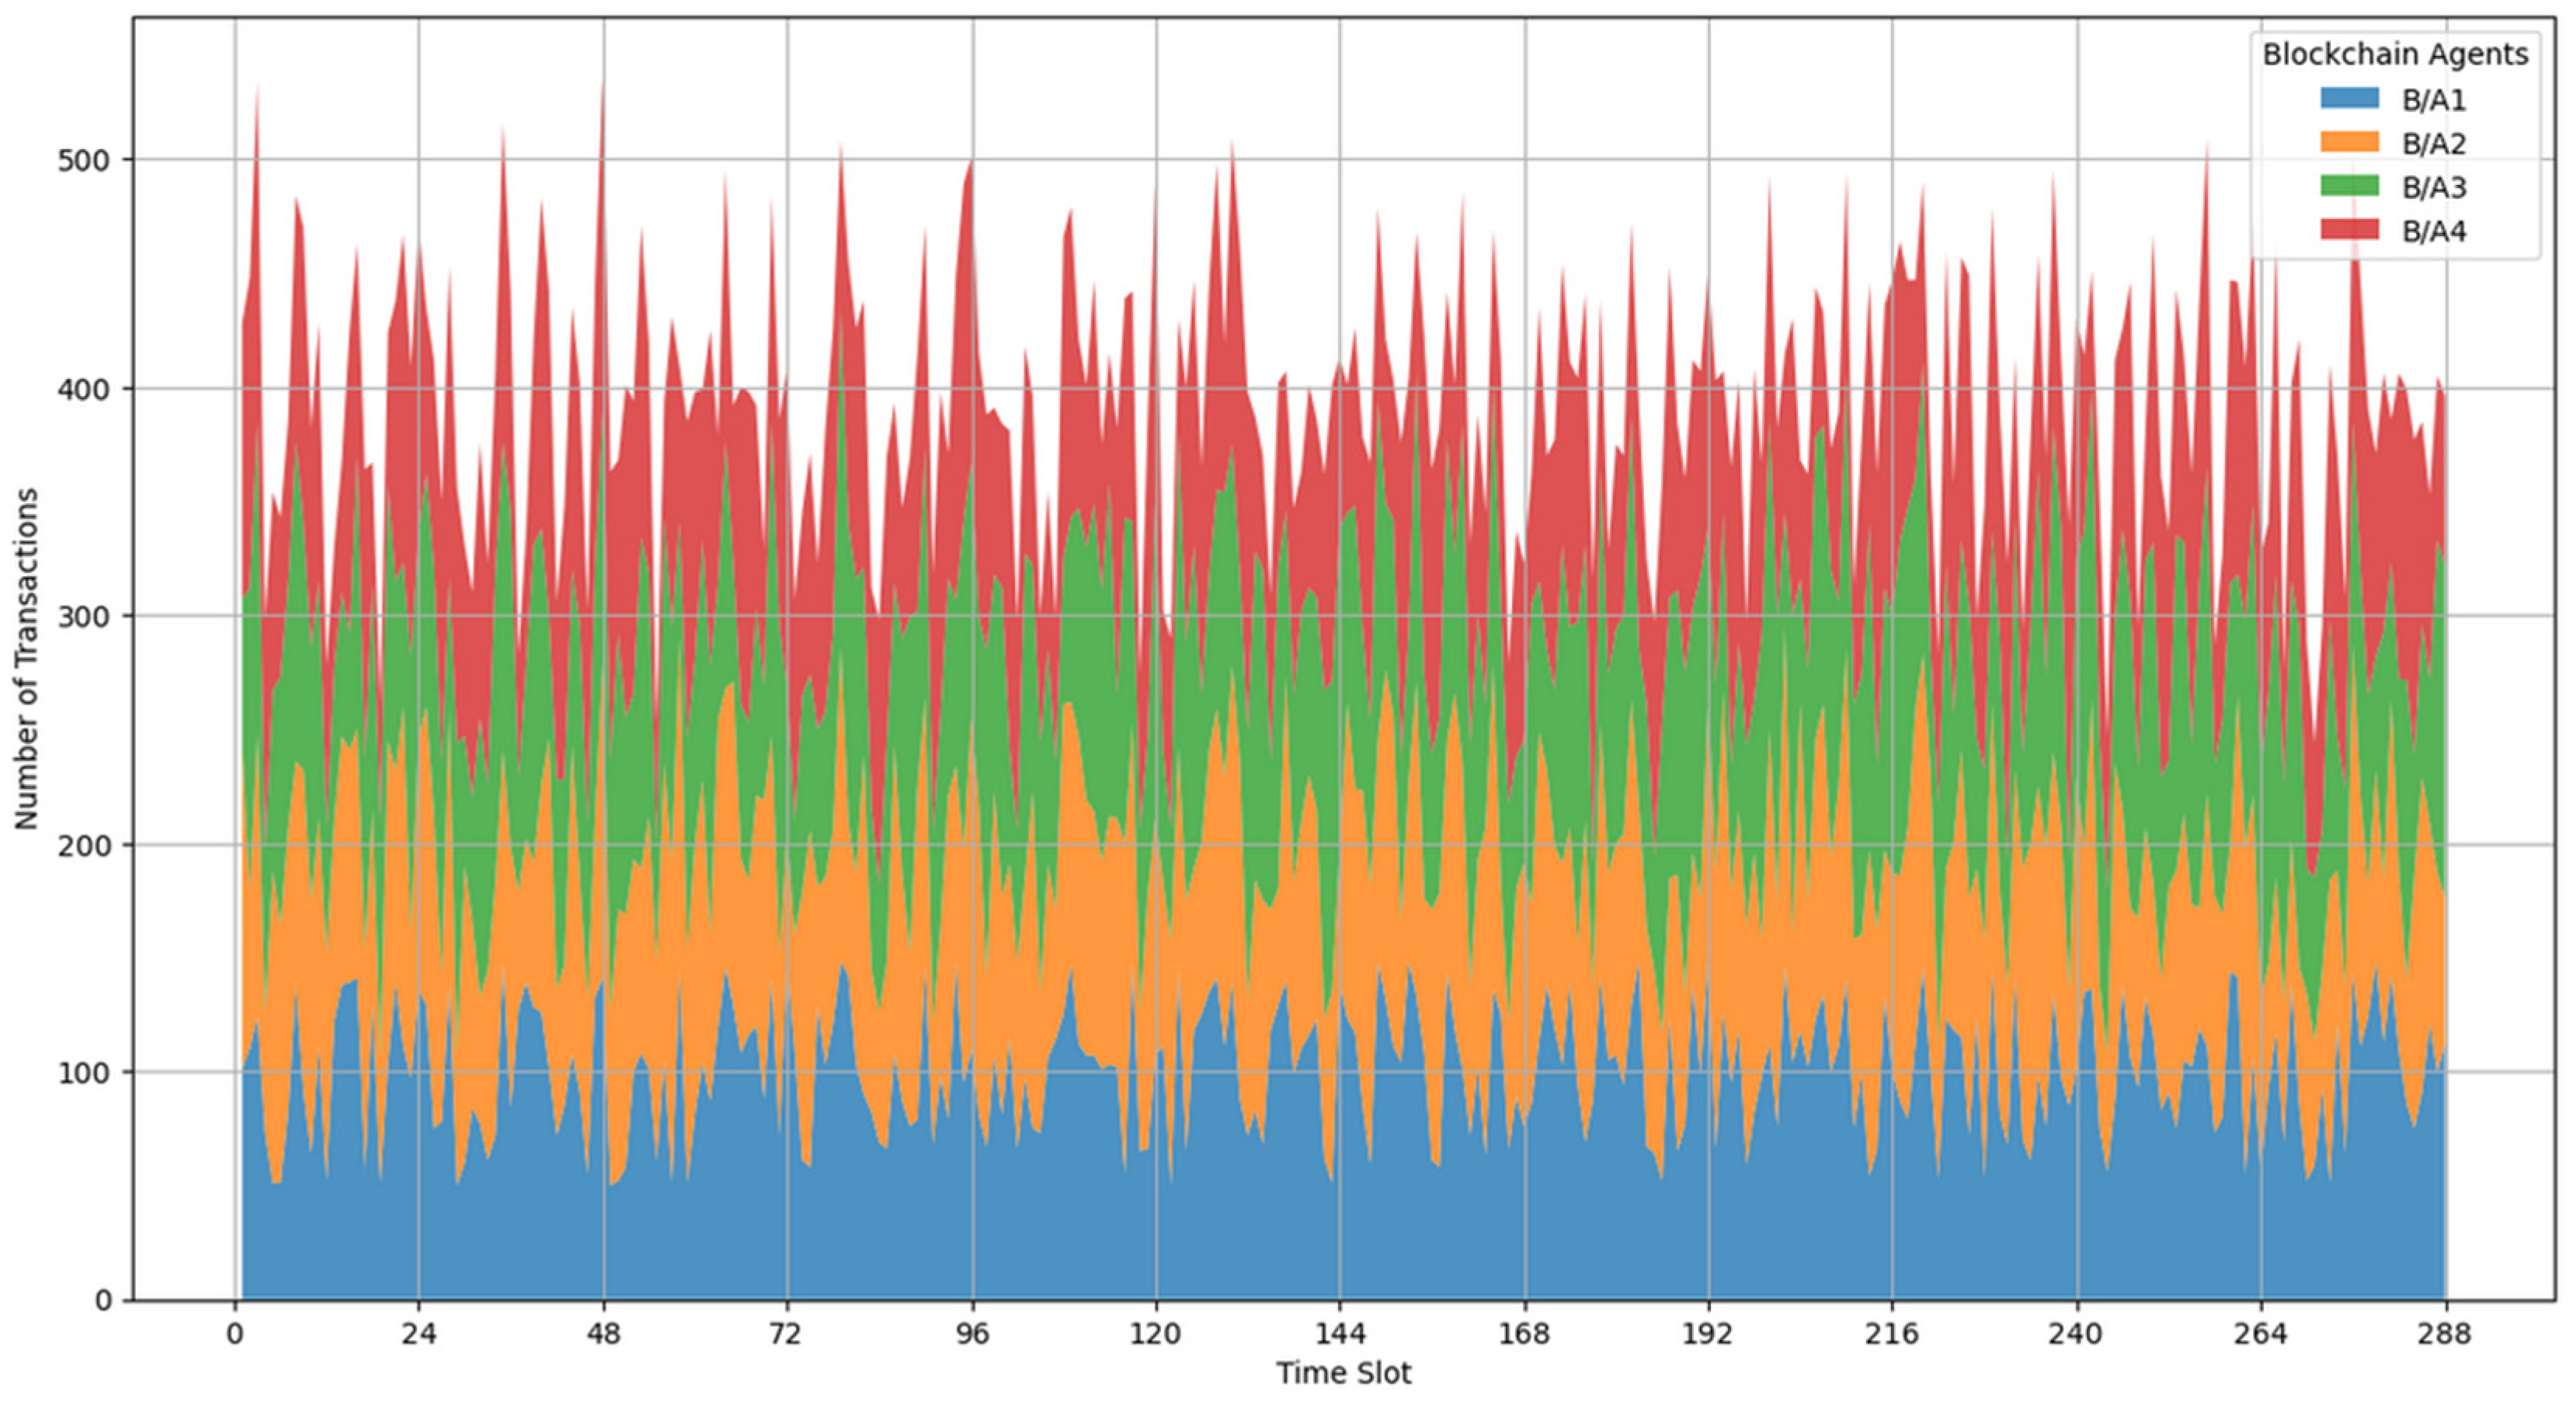Viewport: 2576px width, 1403px height.
Task: Click the 500 tick on y-axis
Action: pos(85,160)
